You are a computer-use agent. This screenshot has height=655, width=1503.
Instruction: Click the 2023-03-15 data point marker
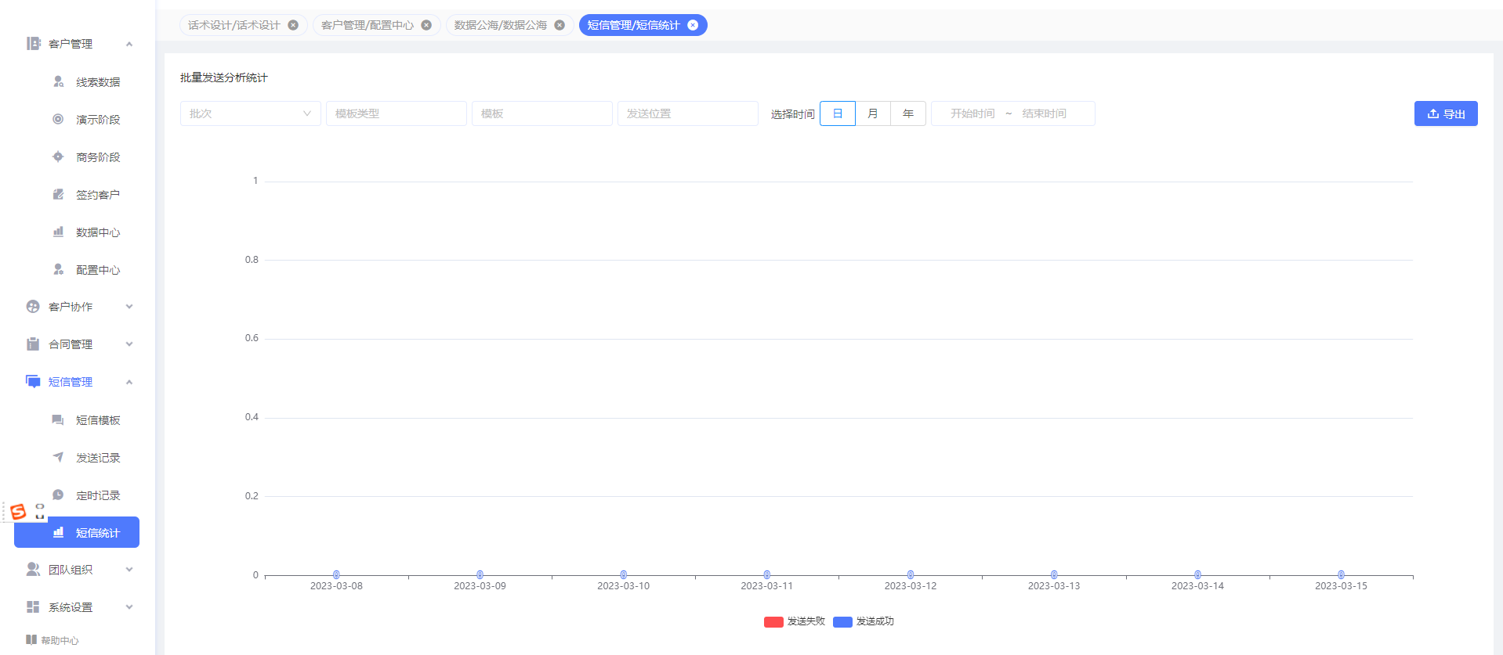tap(1341, 574)
